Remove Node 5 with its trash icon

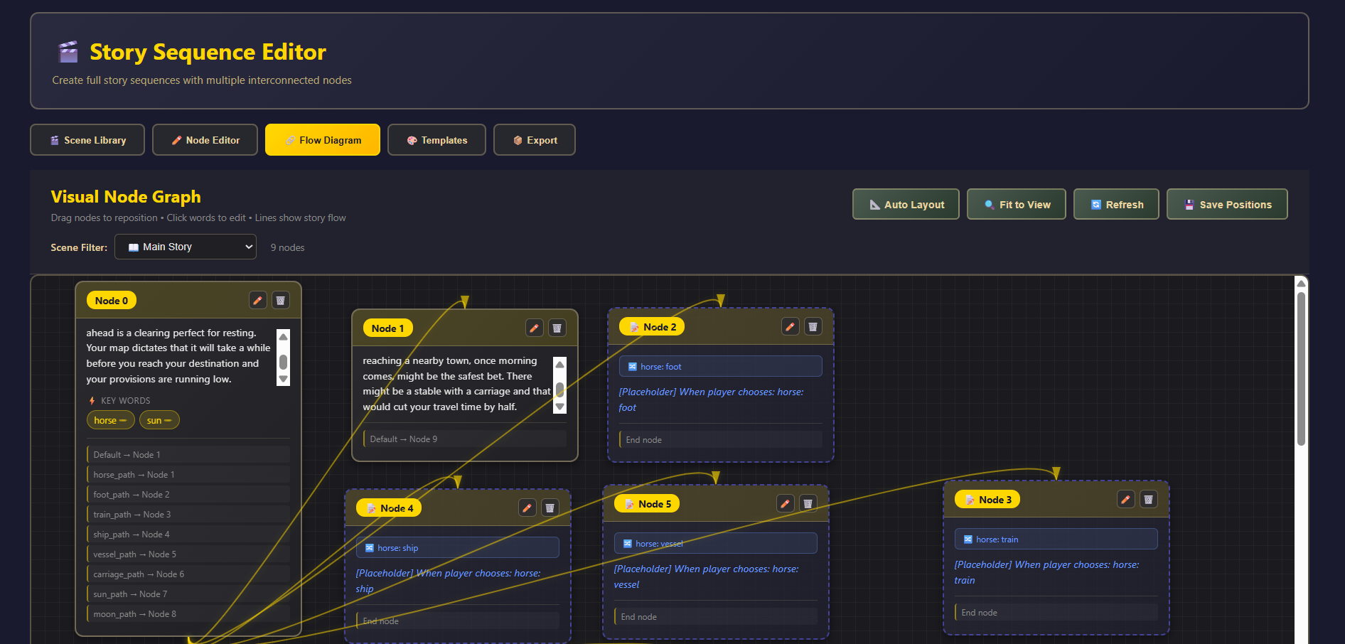click(808, 504)
